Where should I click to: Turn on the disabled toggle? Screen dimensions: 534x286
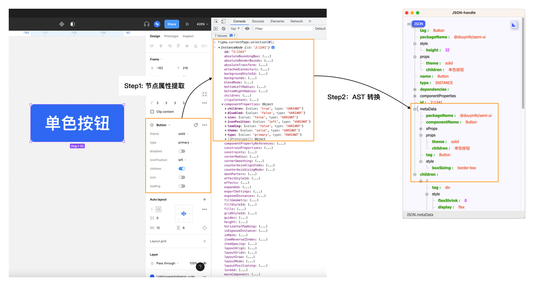pos(182,151)
